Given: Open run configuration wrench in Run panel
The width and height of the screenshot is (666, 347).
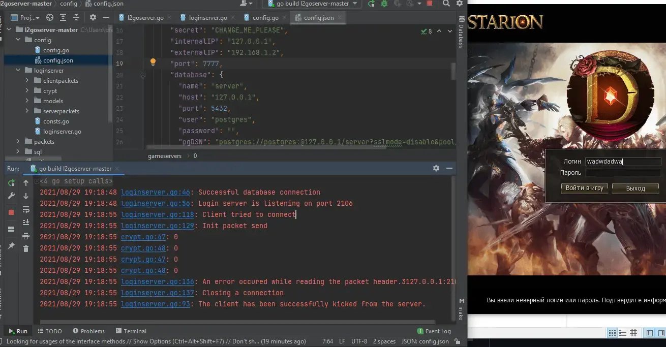Looking at the screenshot, I should 11,196.
